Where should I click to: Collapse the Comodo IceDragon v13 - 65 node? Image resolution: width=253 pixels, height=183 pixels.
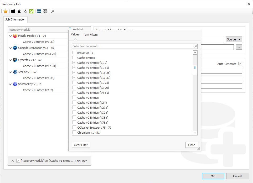[10, 48]
